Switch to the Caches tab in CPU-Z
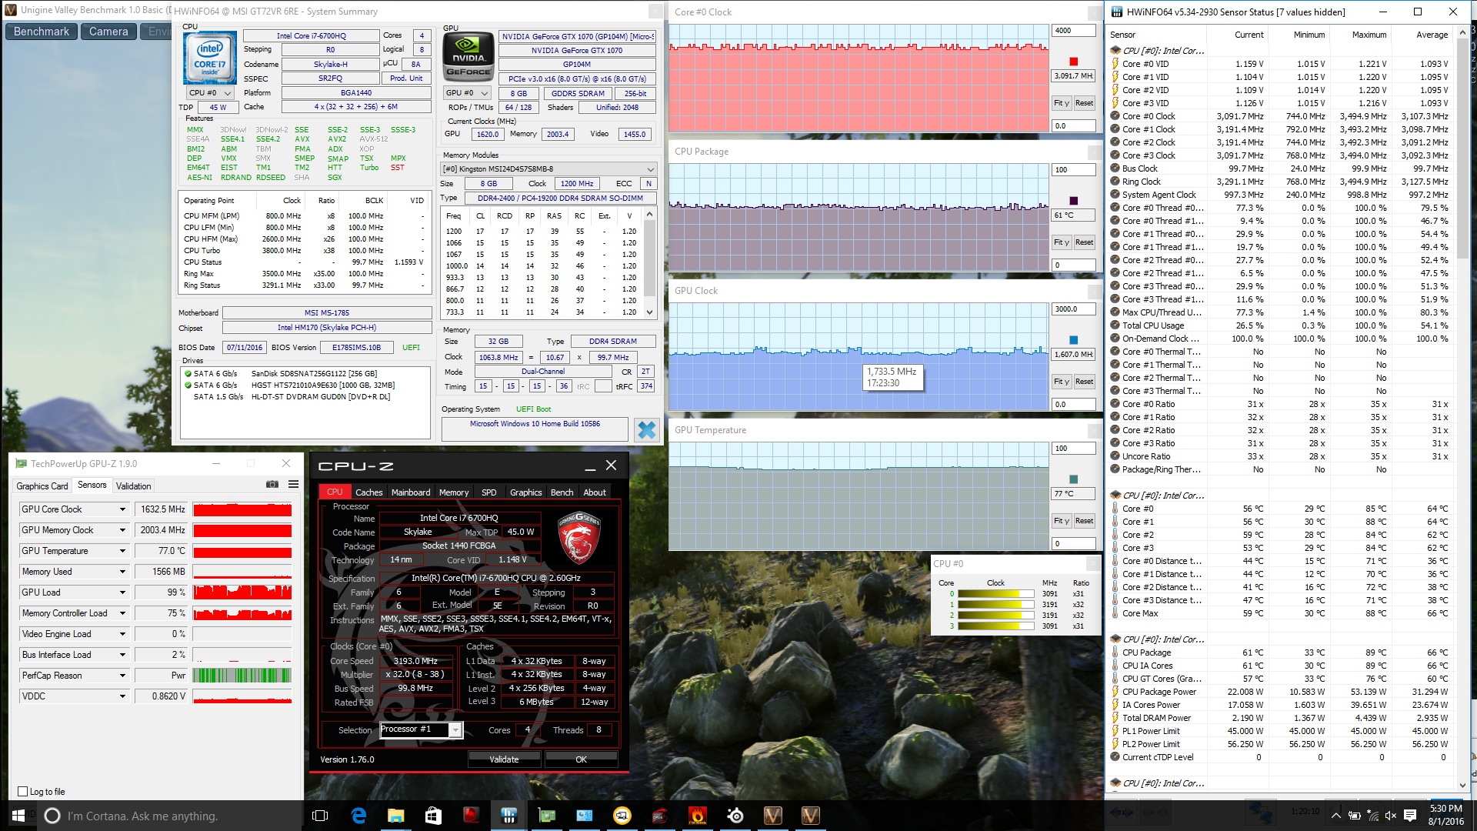The width and height of the screenshot is (1477, 831). [x=368, y=492]
